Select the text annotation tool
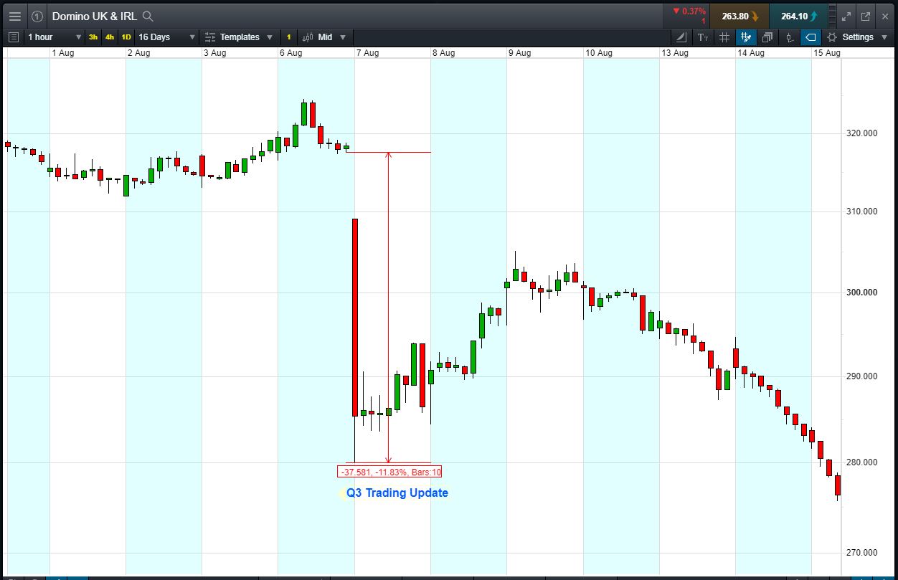This screenshot has height=580, width=898. (x=703, y=37)
